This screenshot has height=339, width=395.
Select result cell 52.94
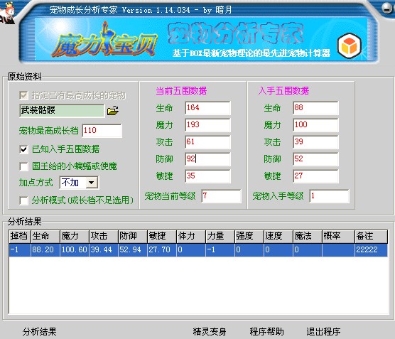[x=133, y=250]
